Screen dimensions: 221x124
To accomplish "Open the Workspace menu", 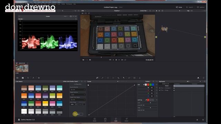I will coord(69,4).
